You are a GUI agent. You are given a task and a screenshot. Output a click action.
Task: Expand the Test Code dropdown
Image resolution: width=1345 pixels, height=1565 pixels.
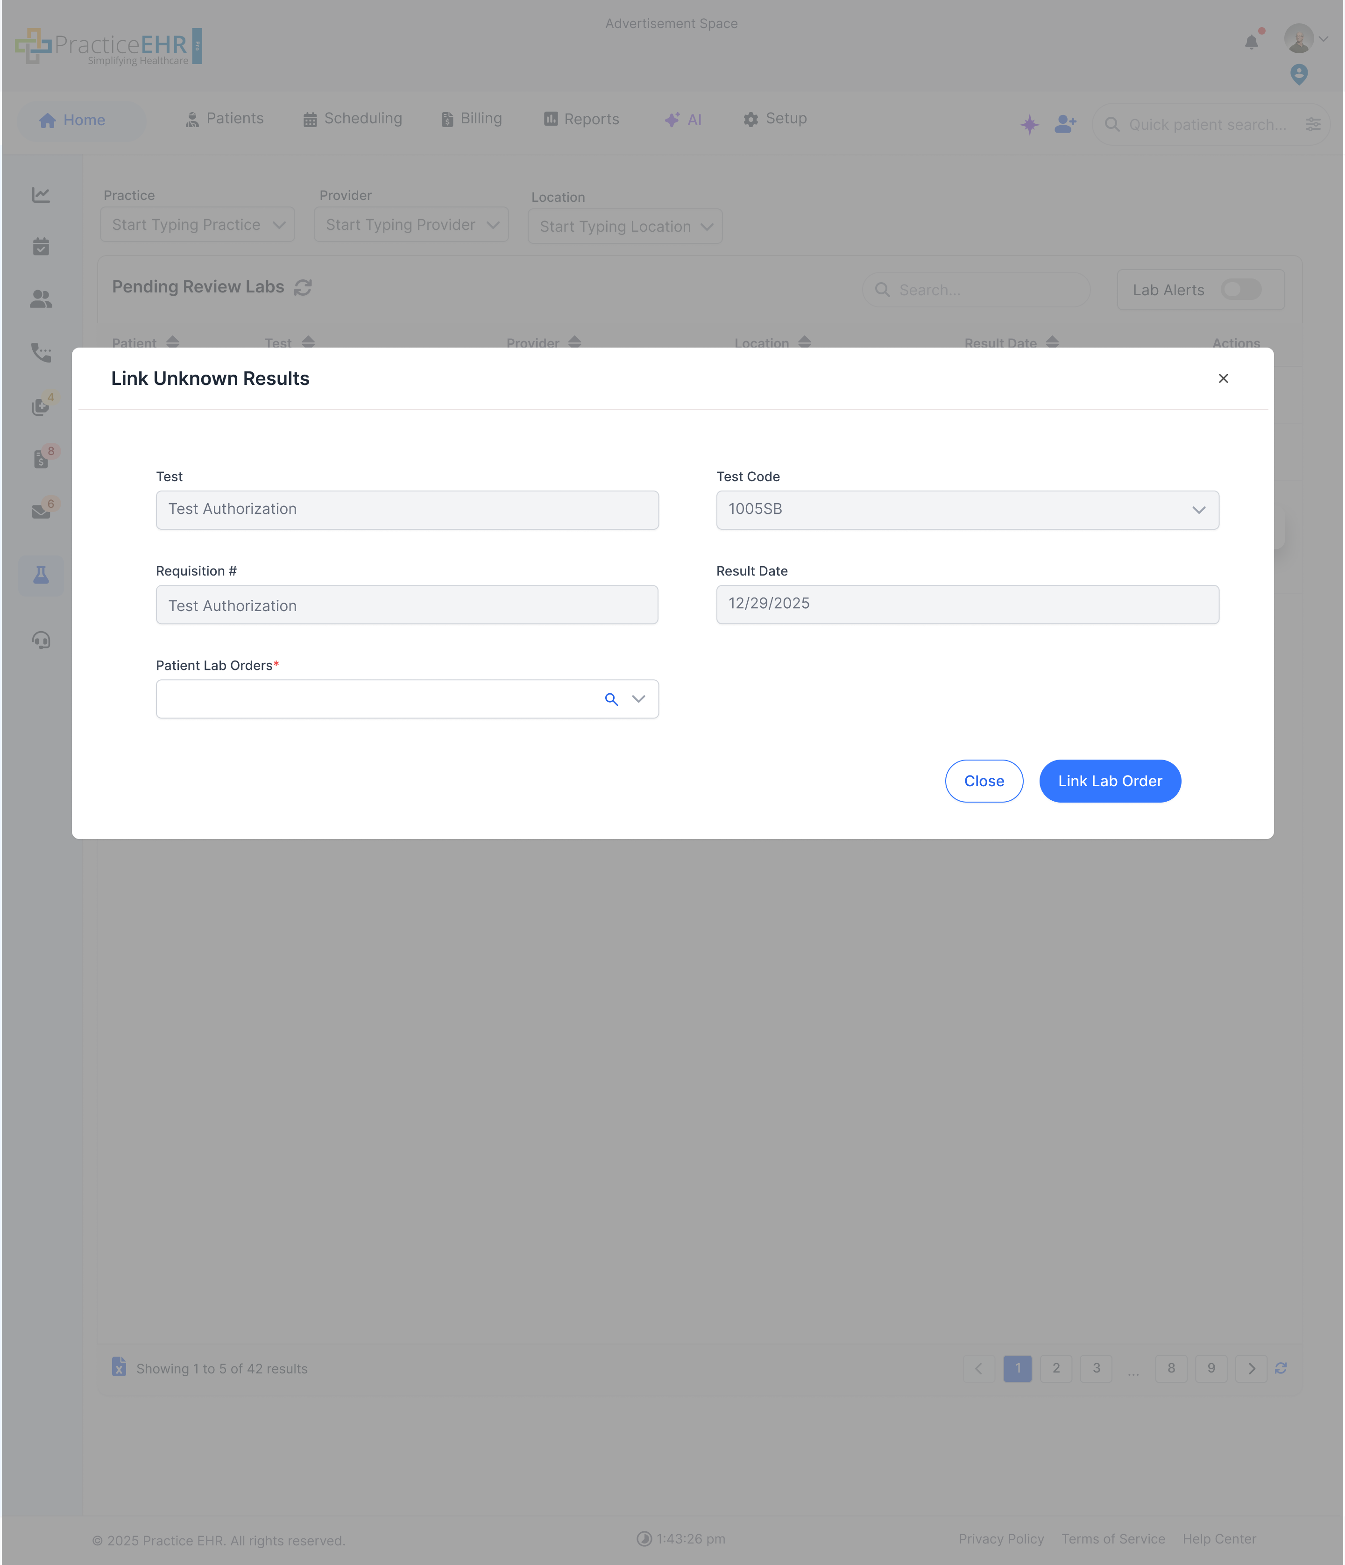coord(1198,510)
